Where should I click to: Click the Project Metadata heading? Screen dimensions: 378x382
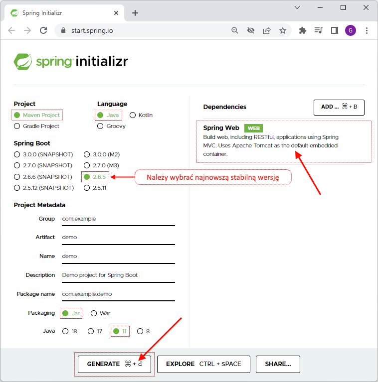[39, 205]
